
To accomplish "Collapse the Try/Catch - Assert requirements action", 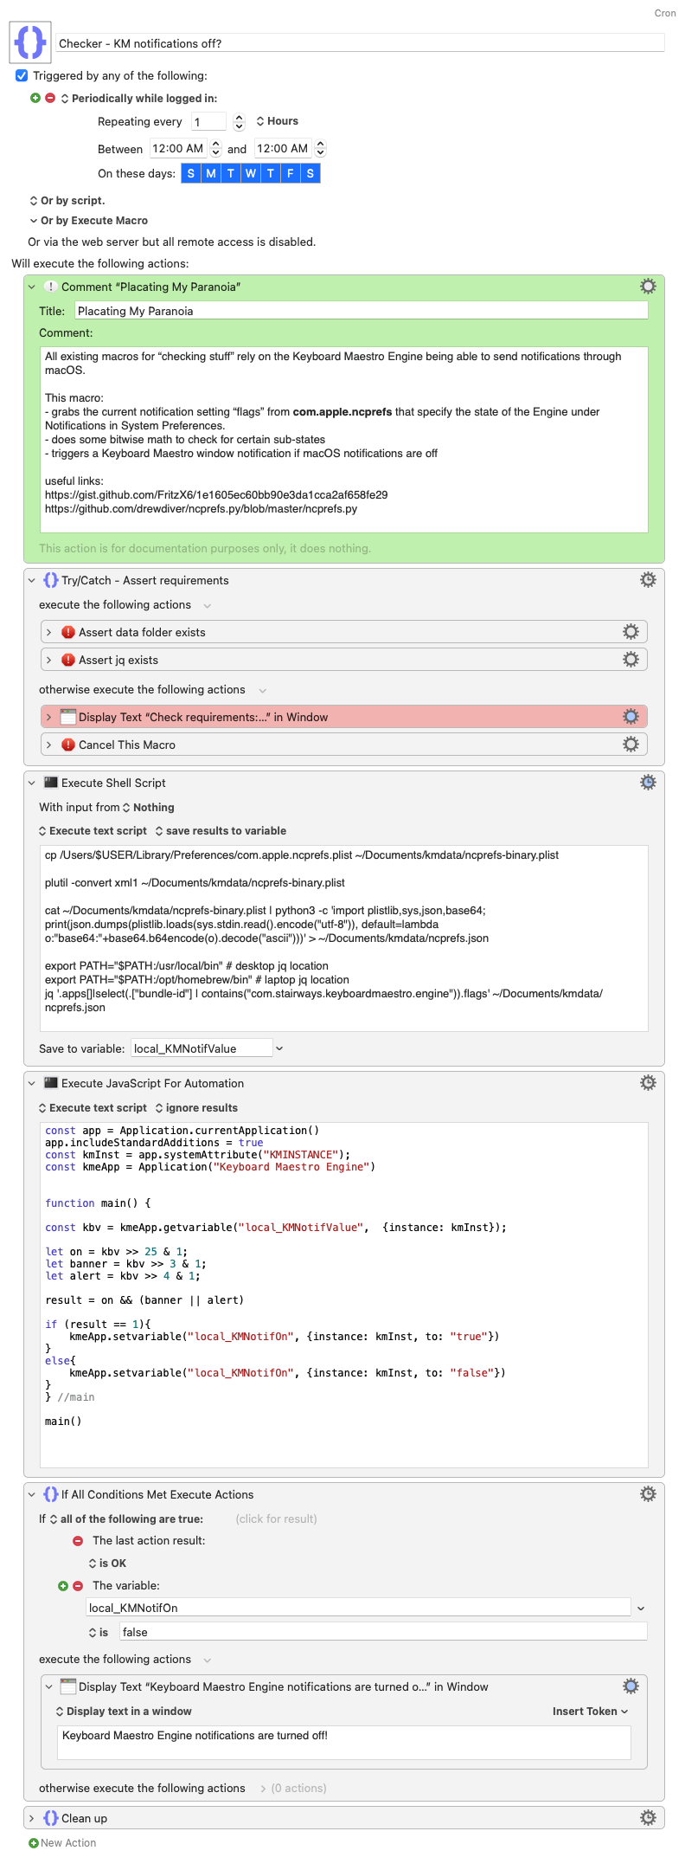I will point(32,580).
